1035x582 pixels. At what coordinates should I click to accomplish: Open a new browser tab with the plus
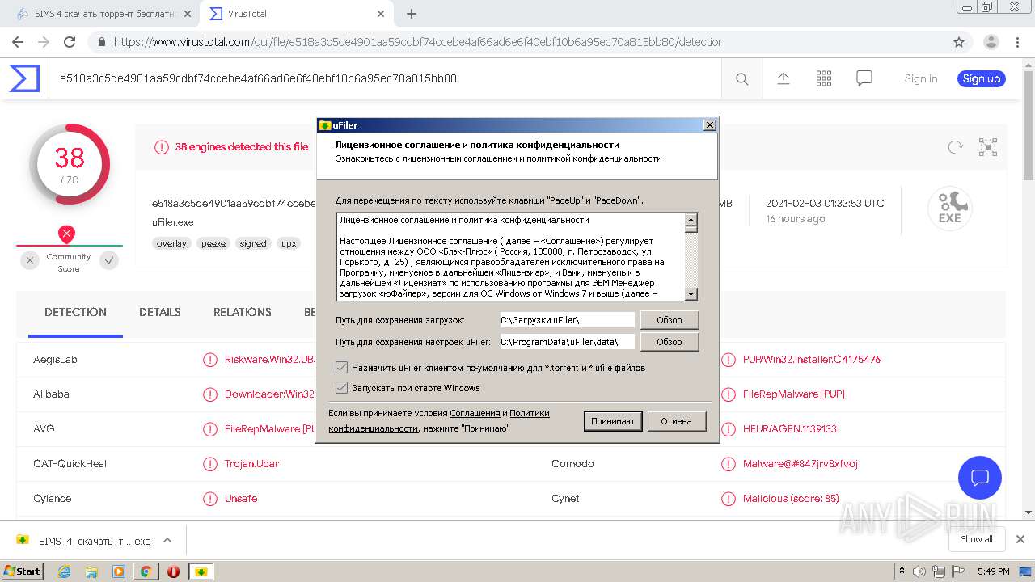tap(412, 14)
